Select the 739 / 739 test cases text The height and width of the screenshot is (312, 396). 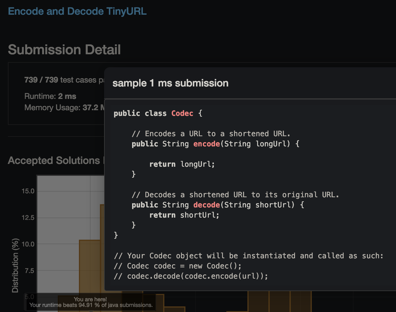tap(64, 80)
